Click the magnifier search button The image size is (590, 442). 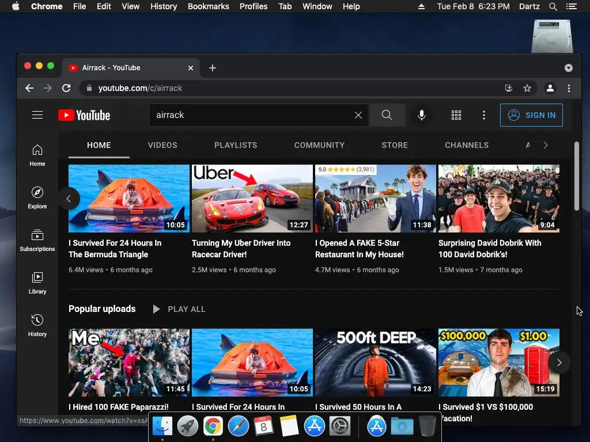point(387,115)
